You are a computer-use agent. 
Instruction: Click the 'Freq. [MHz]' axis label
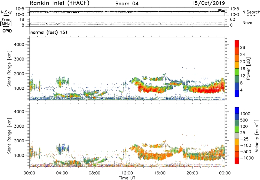(6, 22)
